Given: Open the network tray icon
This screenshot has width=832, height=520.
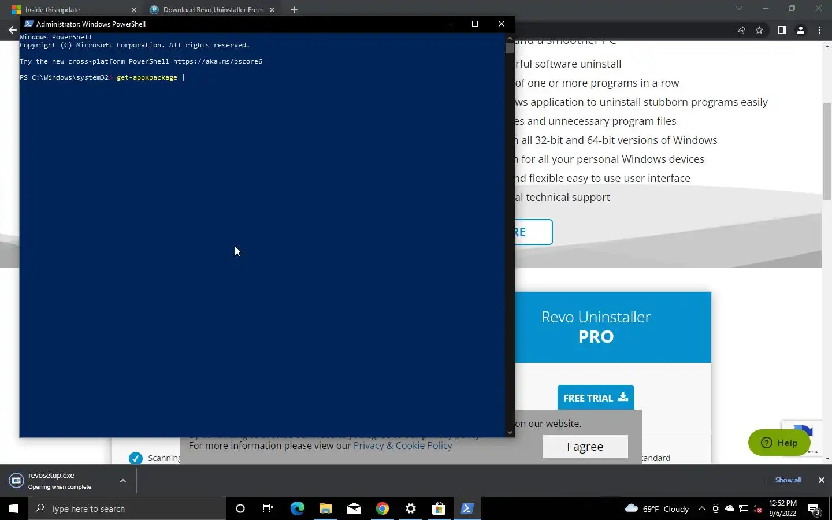Looking at the screenshot, I should pos(744,508).
